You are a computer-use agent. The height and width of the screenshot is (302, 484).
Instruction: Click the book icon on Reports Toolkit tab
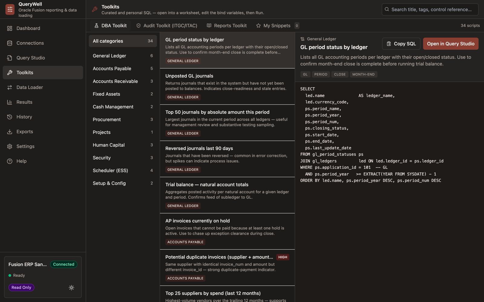pos(209,26)
